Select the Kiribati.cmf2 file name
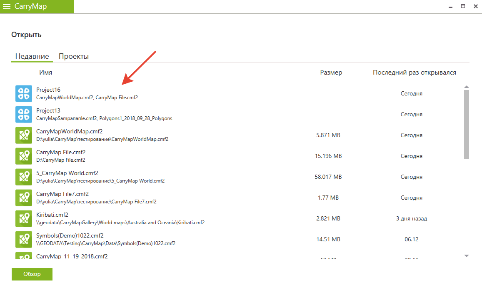Viewport: 482px width, 298px height. point(52,215)
